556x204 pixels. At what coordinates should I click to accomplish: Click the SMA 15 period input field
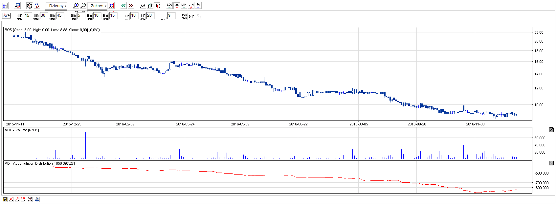coord(28,15)
